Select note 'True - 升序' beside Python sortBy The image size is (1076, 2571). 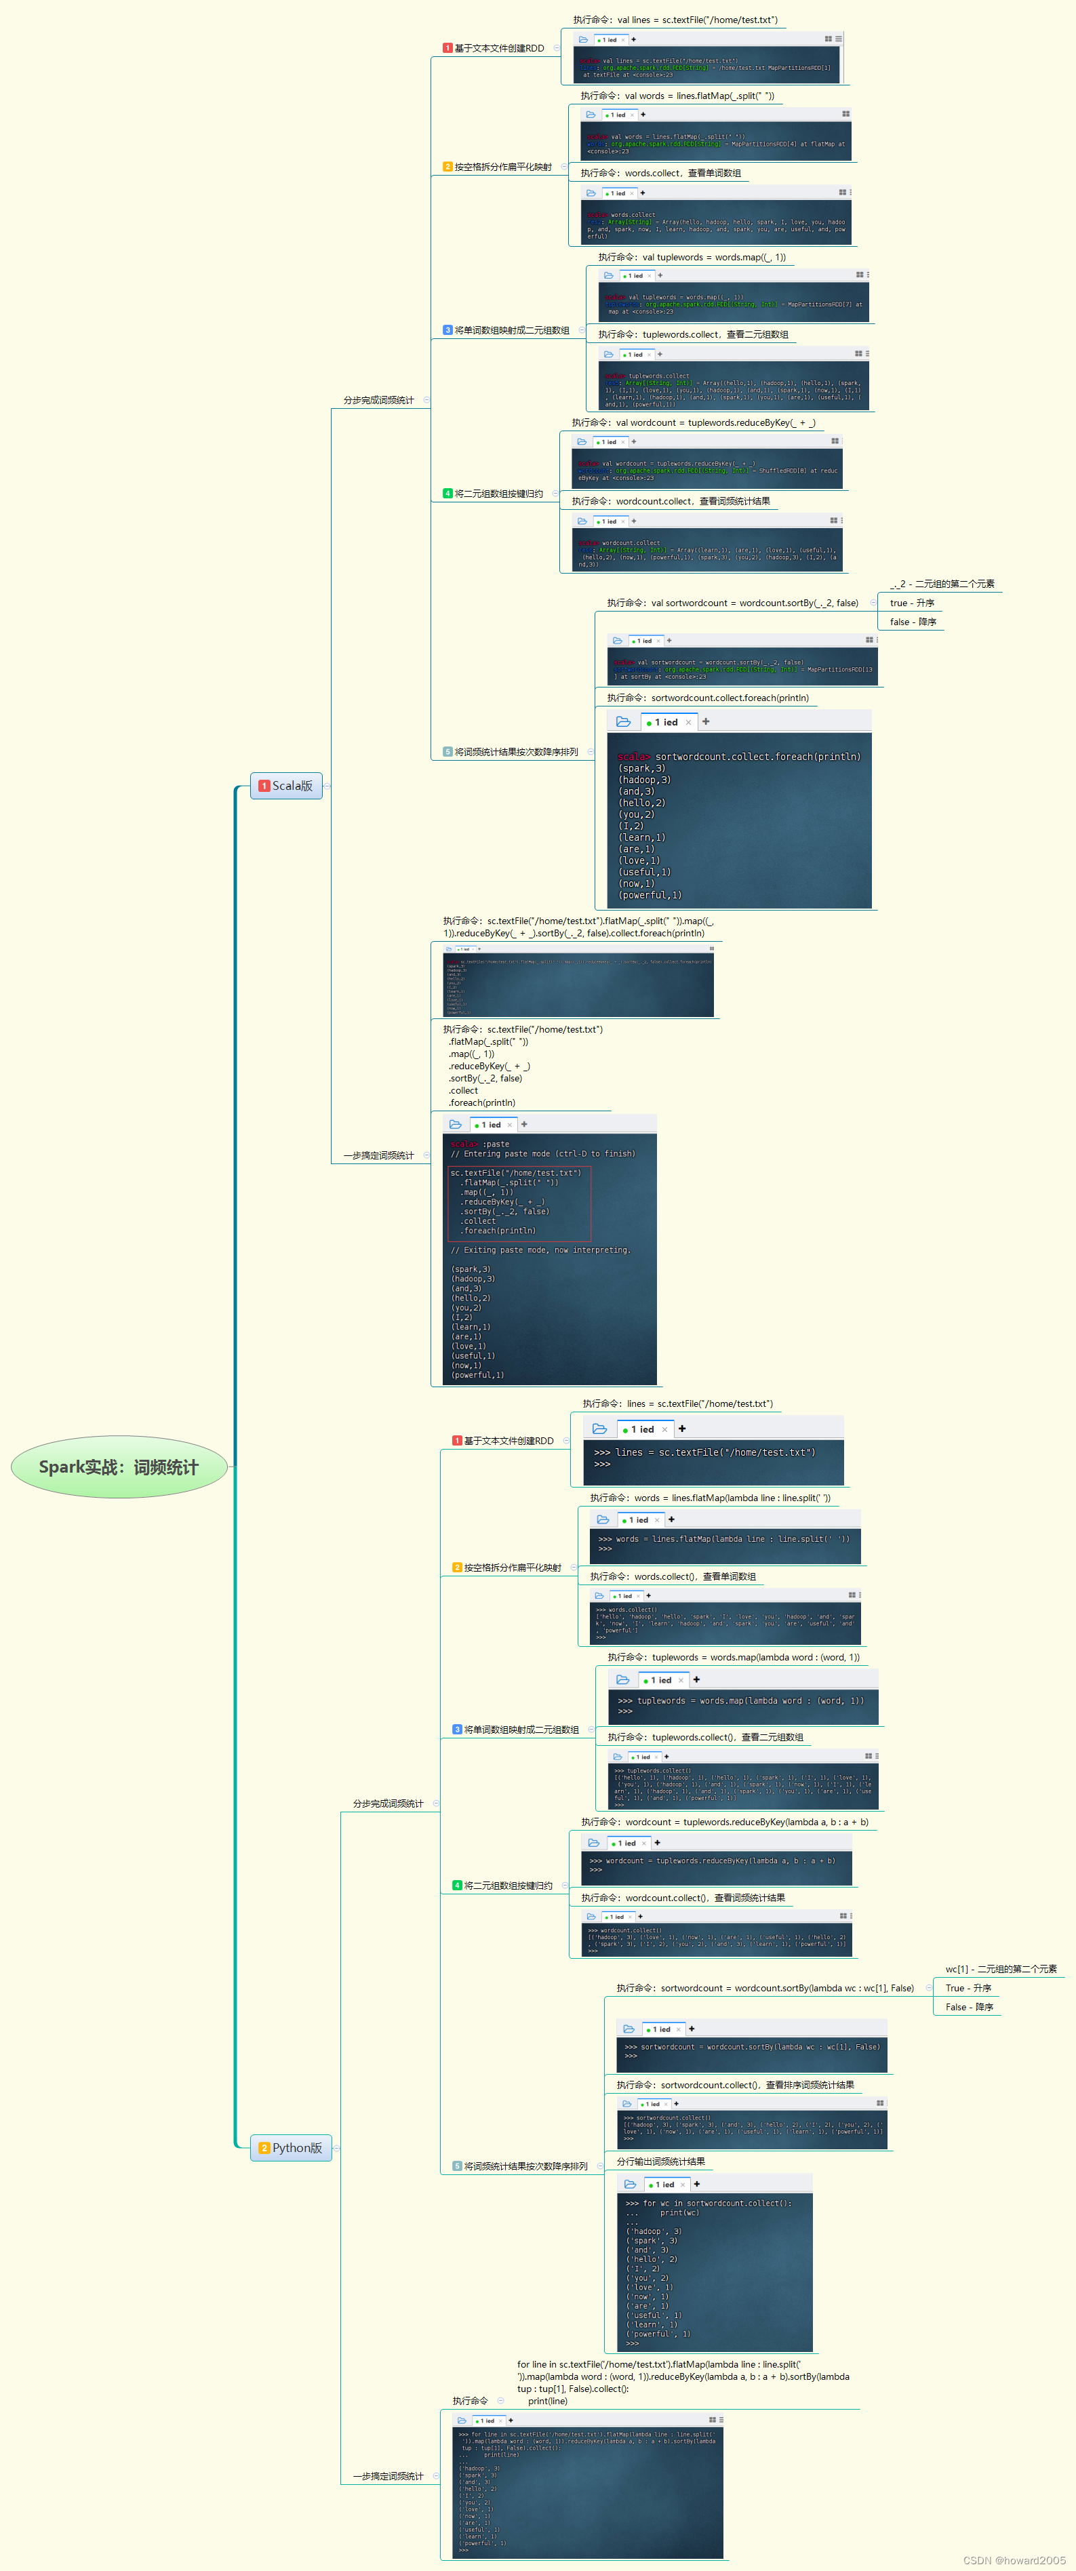(x=968, y=1988)
